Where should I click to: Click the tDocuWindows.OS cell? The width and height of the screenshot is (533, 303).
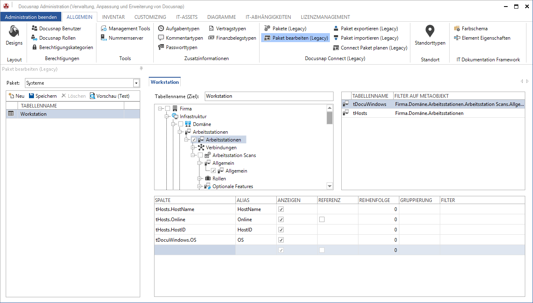(195, 240)
